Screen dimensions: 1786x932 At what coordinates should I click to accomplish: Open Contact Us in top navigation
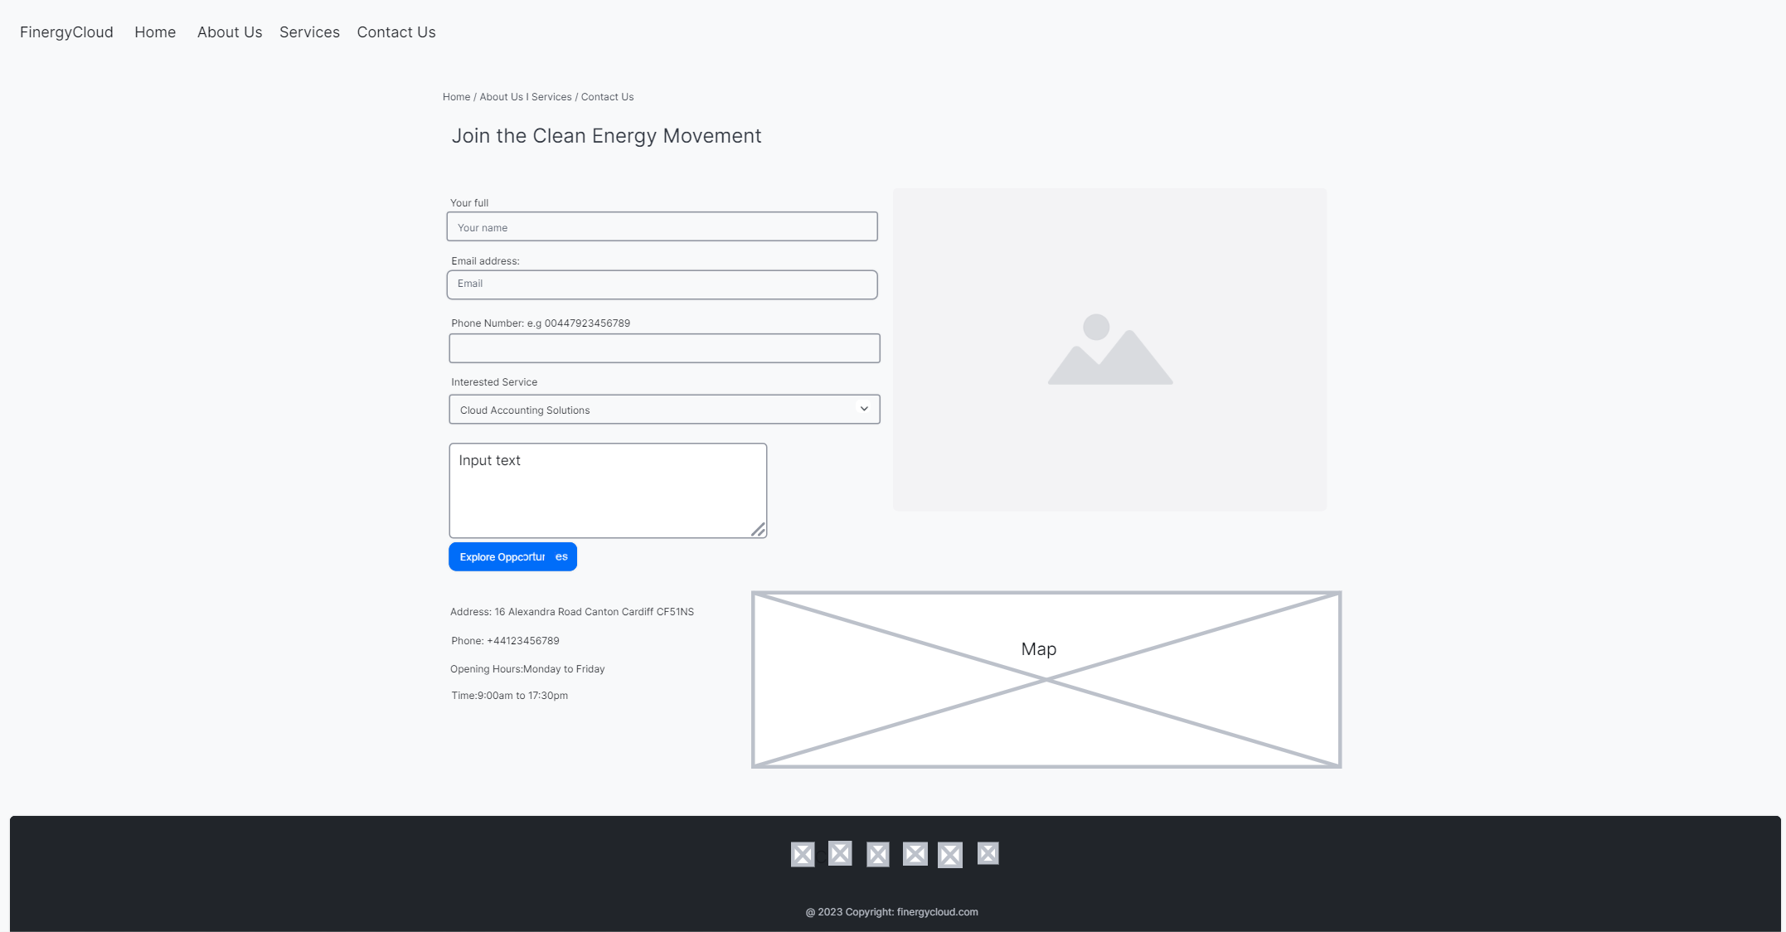pos(396,32)
